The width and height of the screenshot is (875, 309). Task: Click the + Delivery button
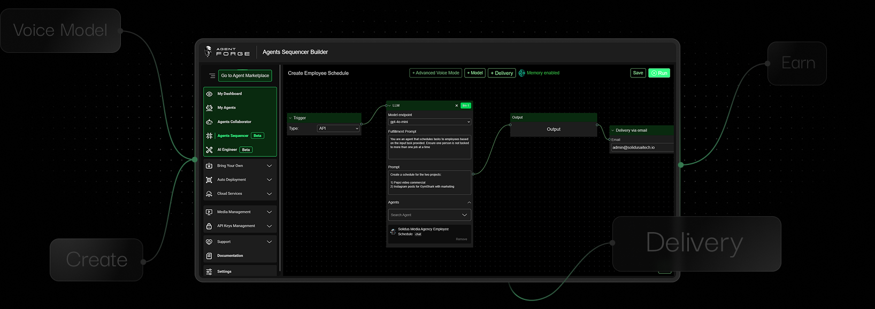coord(502,73)
